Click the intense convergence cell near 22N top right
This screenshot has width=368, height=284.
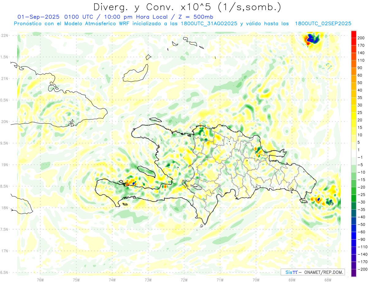pyautogui.click(x=312, y=39)
